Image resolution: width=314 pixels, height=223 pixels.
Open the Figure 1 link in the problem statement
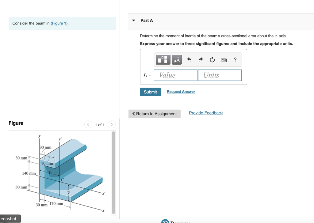coord(59,23)
